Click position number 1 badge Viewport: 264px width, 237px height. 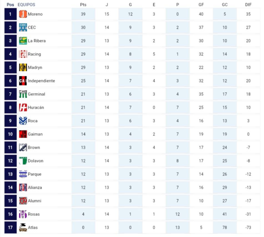click(x=11, y=14)
